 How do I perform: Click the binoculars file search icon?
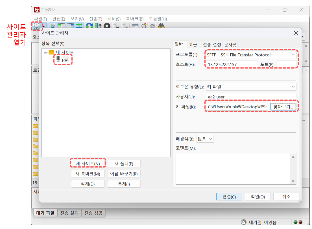click(x=161, y=26)
